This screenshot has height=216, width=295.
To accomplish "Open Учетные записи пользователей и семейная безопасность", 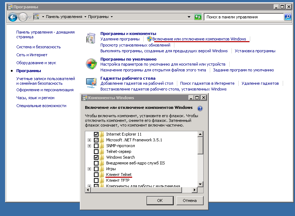I will point(45,81).
